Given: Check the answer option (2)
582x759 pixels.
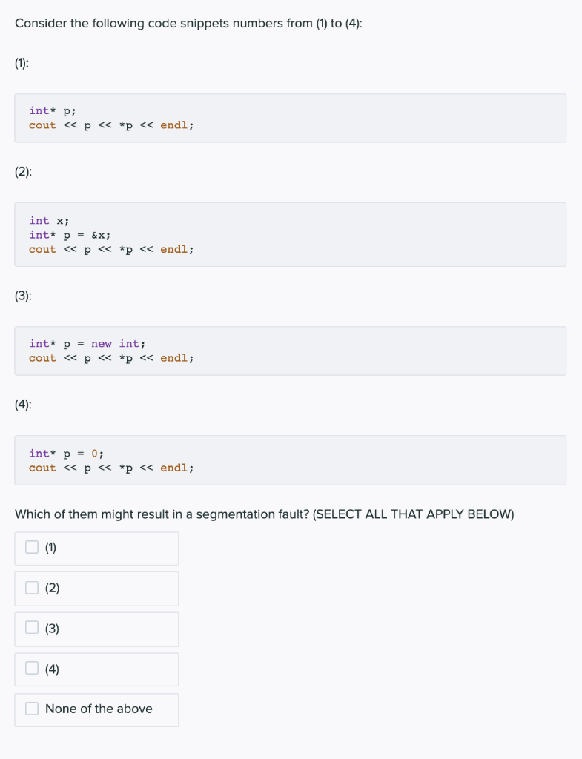Looking at the screenshot, I should tap(31, 588).
